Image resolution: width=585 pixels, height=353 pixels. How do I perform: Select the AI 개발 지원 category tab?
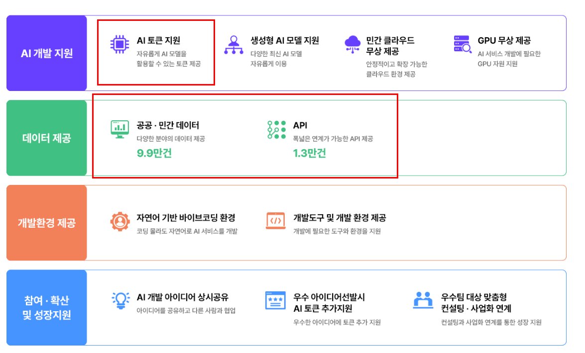tap(47, 53)
